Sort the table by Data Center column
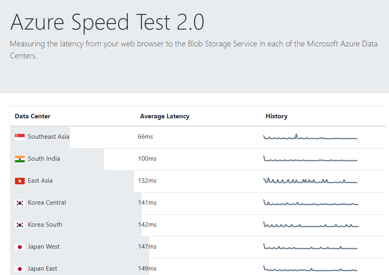The height and width of the screenshot is (275, 389). pos(32,116)
